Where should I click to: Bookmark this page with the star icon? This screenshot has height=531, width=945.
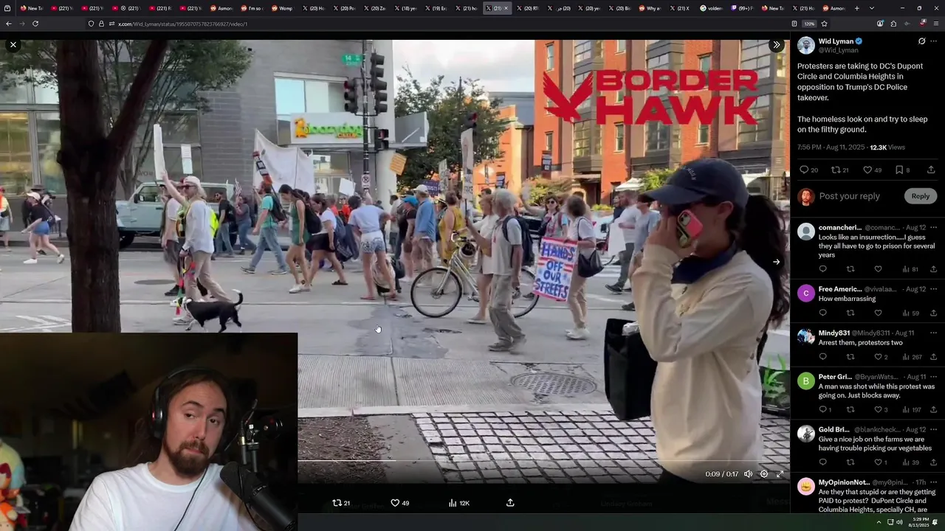(824, 24)
